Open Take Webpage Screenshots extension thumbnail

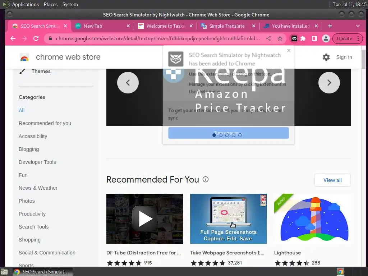click(228, 219)
